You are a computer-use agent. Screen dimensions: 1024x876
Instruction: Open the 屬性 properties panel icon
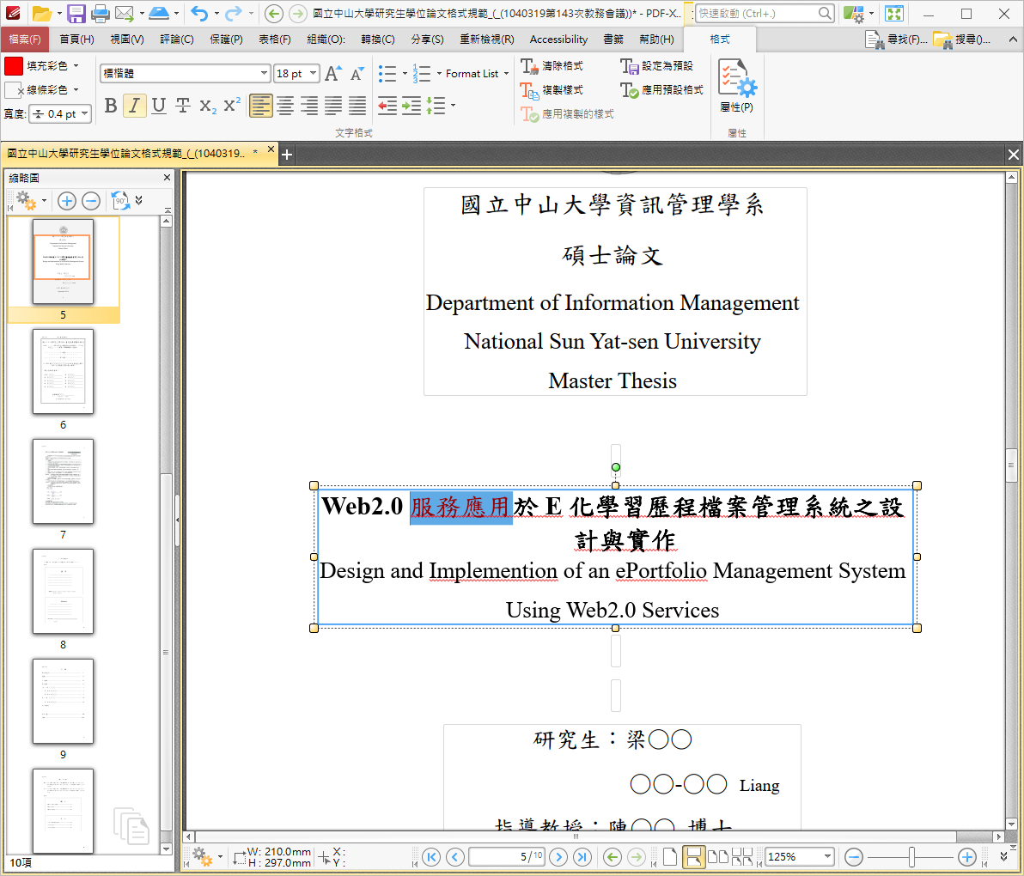tap(736, 86)
